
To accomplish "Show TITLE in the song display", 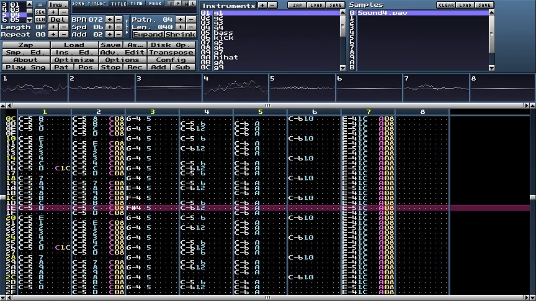I will pyautogui.click(x=119, y=3).
